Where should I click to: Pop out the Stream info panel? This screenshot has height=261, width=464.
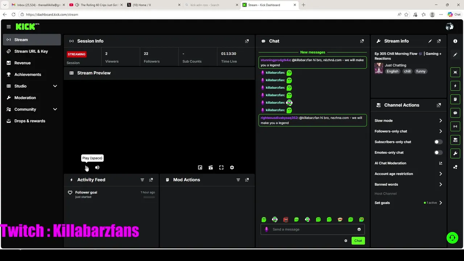pyautogui.click(x=439, y=41)
